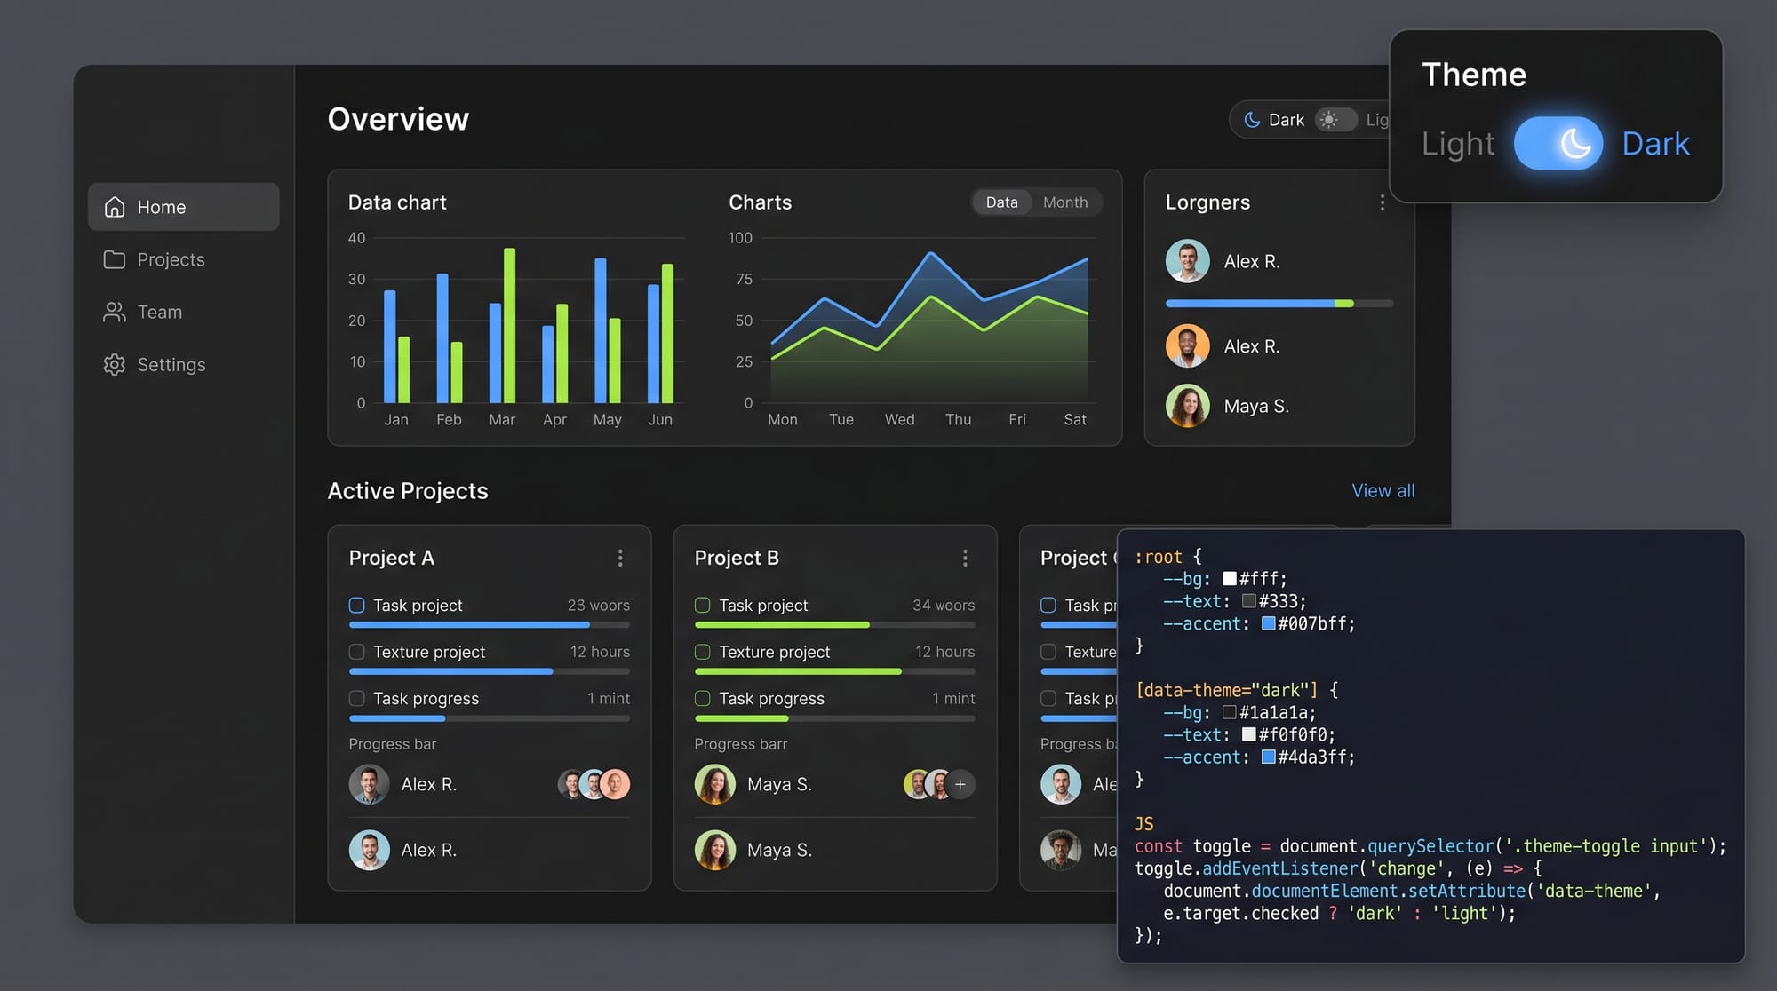Click the stacked avatars in Project A

coord(594,784)
